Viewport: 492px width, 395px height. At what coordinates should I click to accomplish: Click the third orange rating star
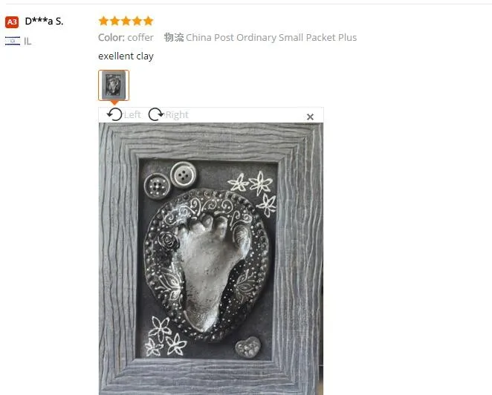126,21
